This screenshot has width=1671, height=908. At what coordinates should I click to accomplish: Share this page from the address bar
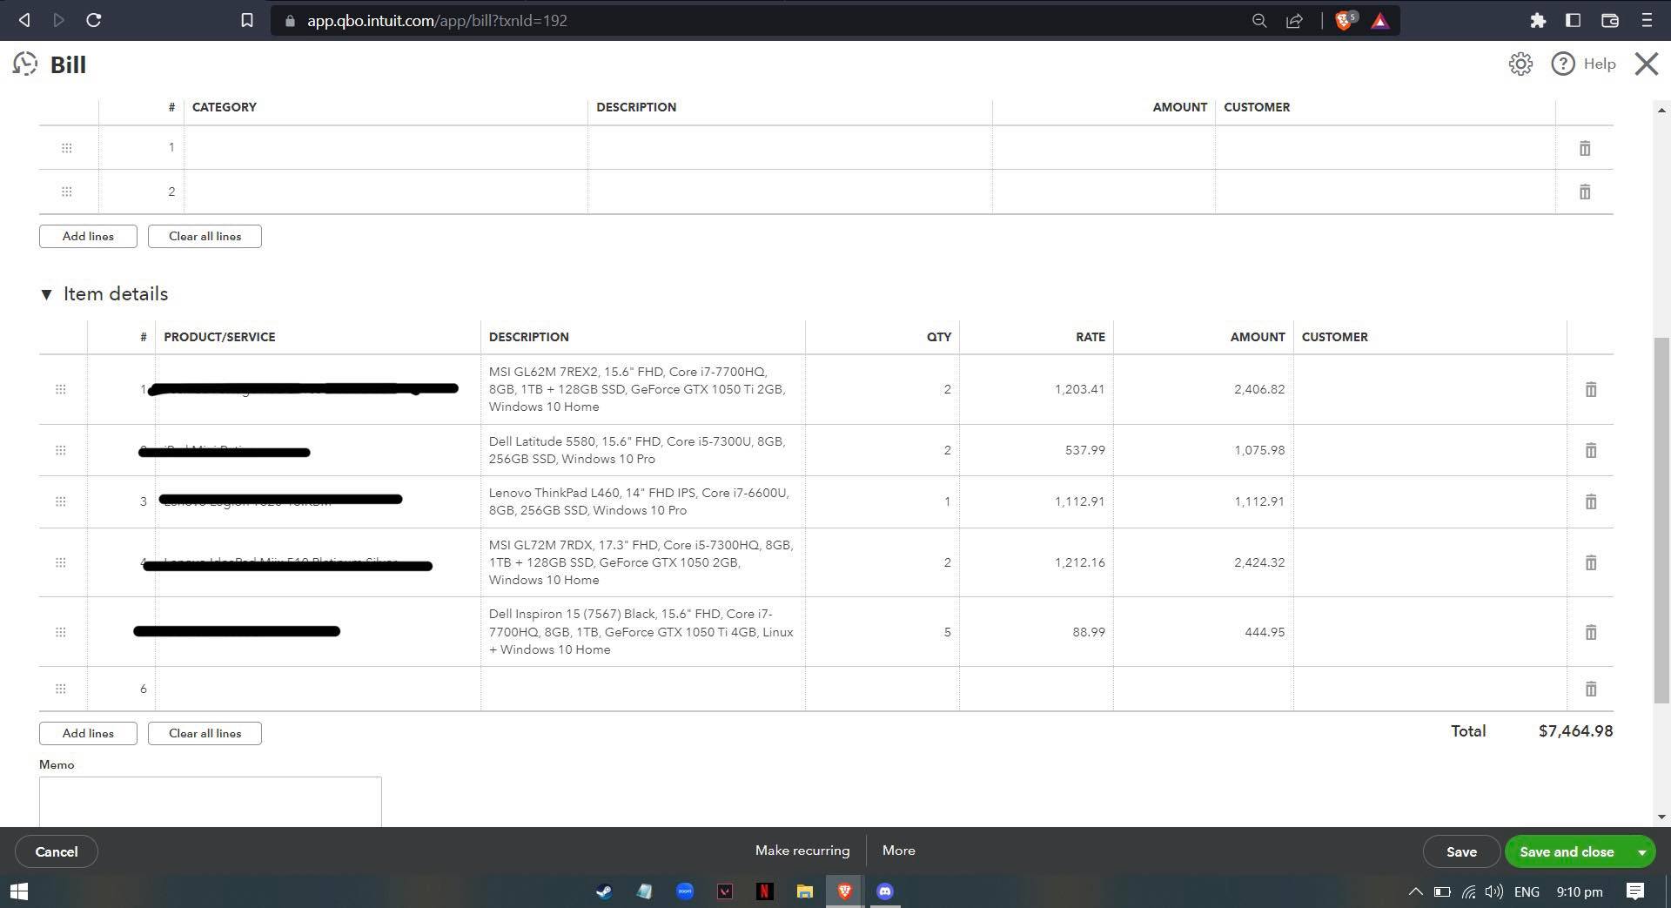[1294, 20]
